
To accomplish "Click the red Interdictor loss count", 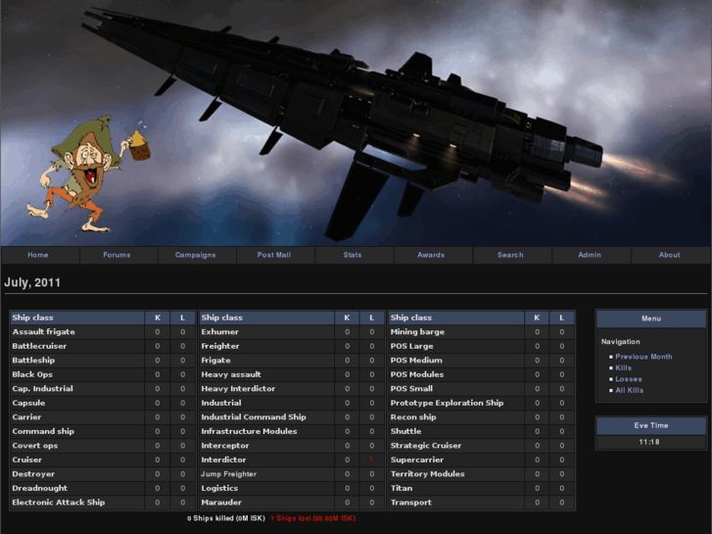I will (x=371, y=460).
